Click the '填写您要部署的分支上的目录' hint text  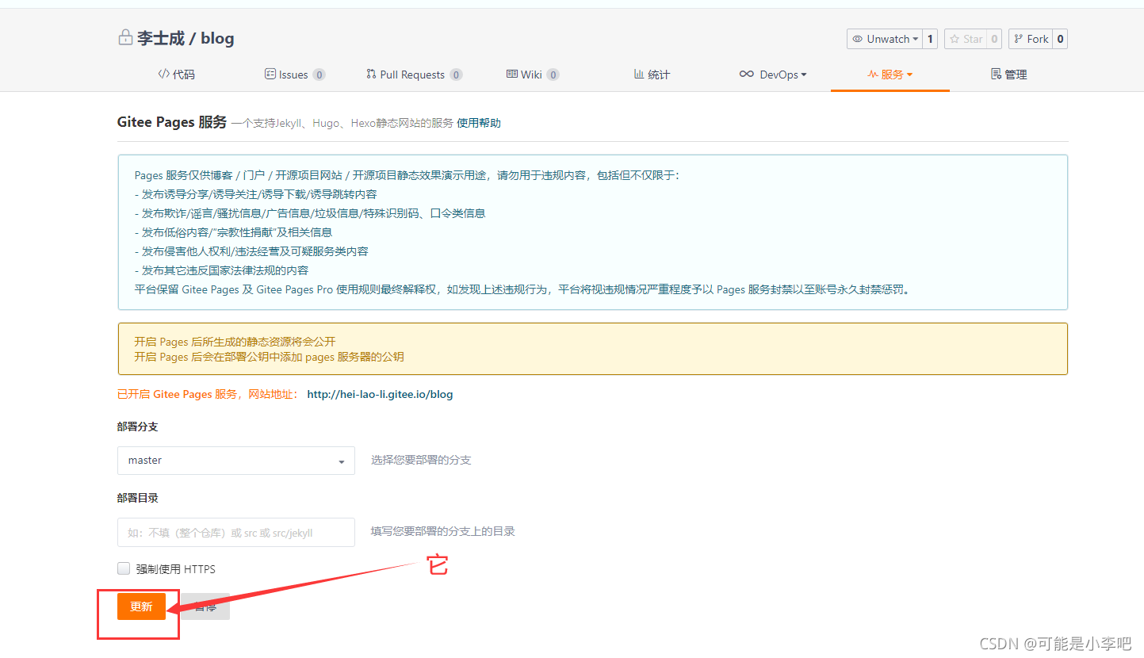click(443, 531)
